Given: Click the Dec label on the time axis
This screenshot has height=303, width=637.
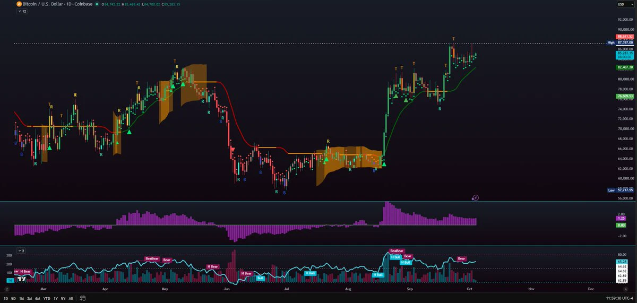Looking at the screenshot, I should tap(591, 290).
